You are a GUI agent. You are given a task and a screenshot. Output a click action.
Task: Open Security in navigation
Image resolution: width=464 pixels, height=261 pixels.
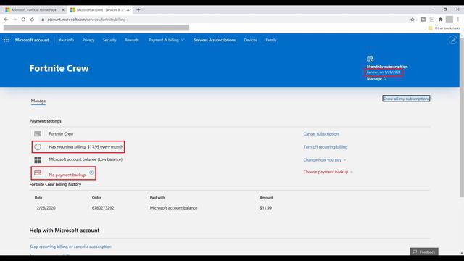point(109,40)
